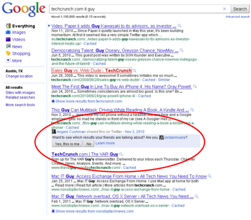
Task: Open Sales Guy vs. Web Dude result
Action: pyautogui.click(x=92, y=70)
